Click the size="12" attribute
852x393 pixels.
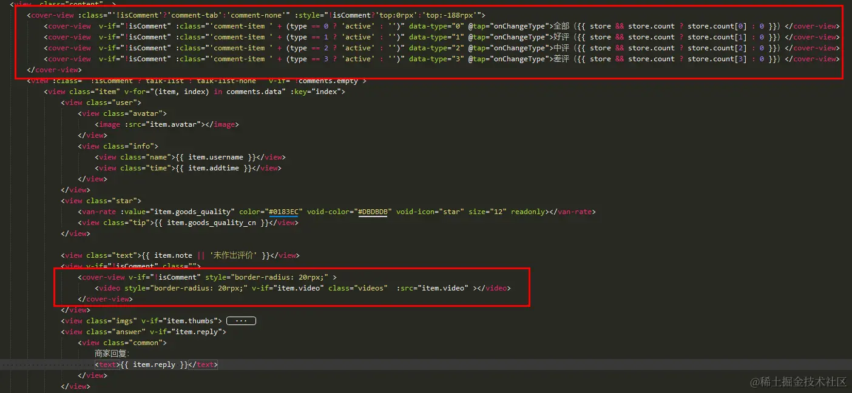click(487, 212)
